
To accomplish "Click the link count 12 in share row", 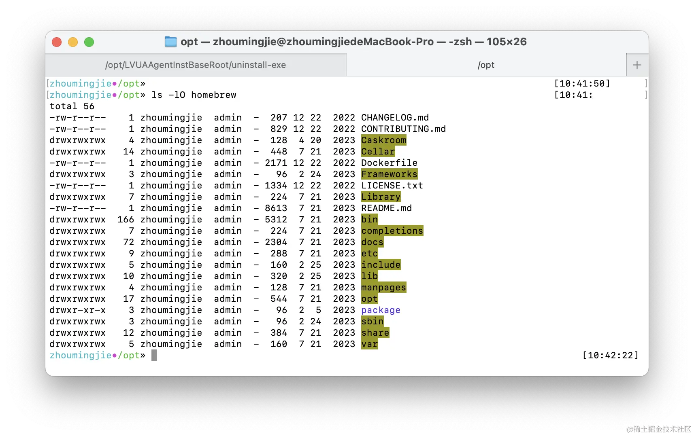I will click(x=129, y=333).
